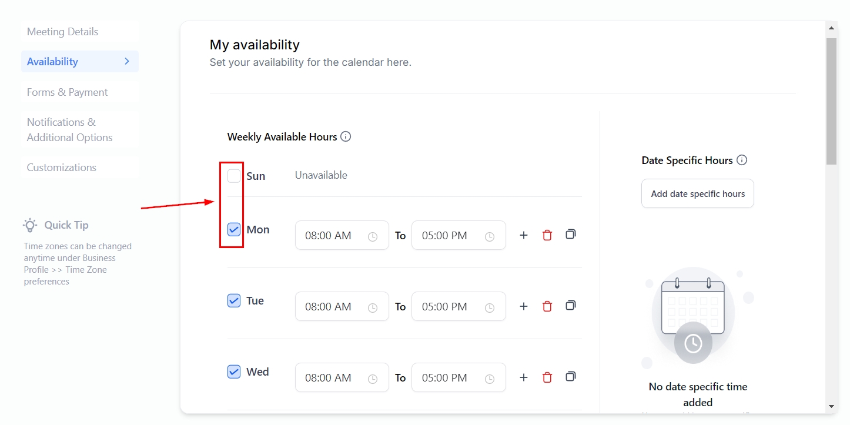The height and width of the screenshot is (425, 850).
Task: Uncheck the Tue availability checkbox
Action: pos(234,301)
